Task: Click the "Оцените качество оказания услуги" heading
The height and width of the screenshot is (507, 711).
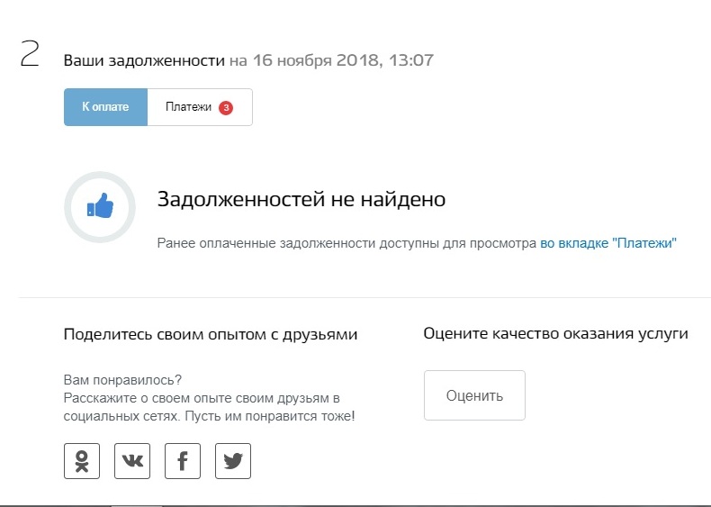Action: click(x=555, y=333)
